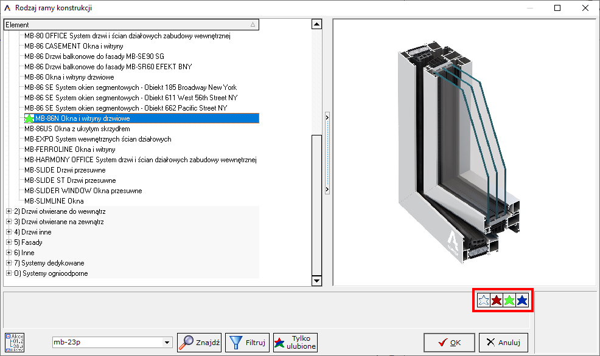Cancel dialog with Anuluj button
600x356 pixels.
(x=503, y=343)
